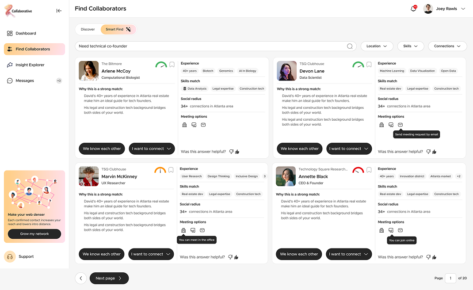Image resolution: width=473 pixels, height=290 pixels.
Task: Give a thumbs up on Devon Lane's answer
Action: (x=435, y=151)
